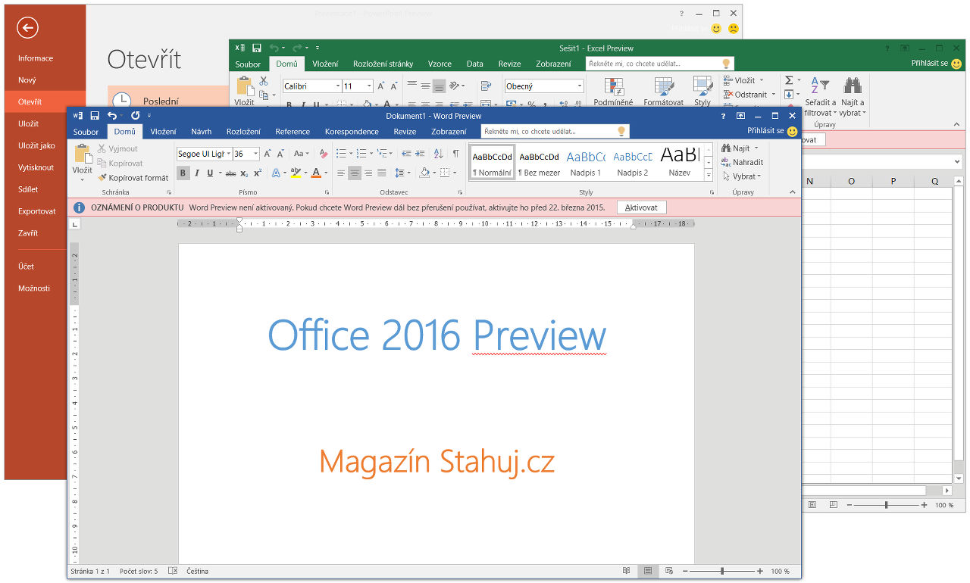The image size is (970, 583).
Task: Align text left in Word
Action: coord(341,173)
